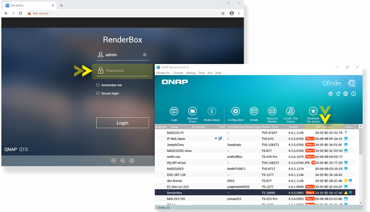Click the first round icon at login page bottom
Viewport: 370px width, 212px height.
coord(114,161)
